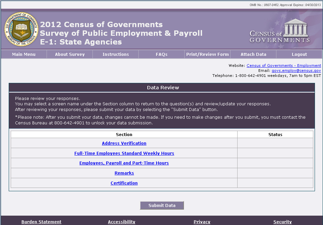
Task: Open the Accessibility footer link
Action: click(x=122, y=222)
